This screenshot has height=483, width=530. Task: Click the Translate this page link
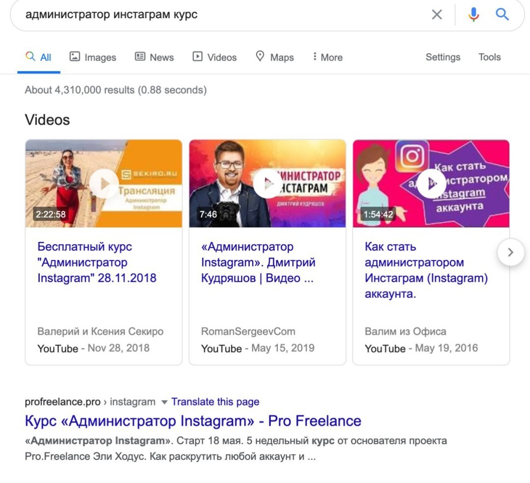(x=214, y=402)
